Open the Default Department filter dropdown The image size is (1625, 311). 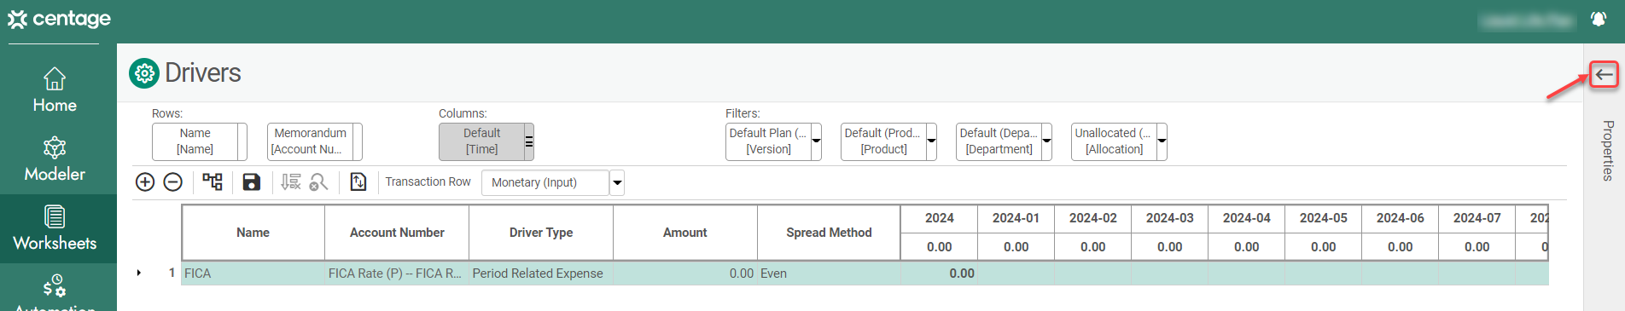[1046, 141]
